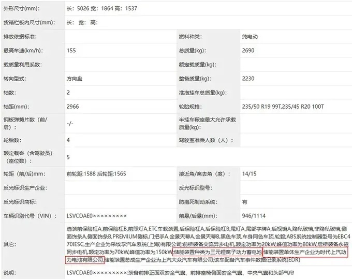The image size is (352, 279).
Task: Click the 轮距（前/后)mm label
Action: 24,174
